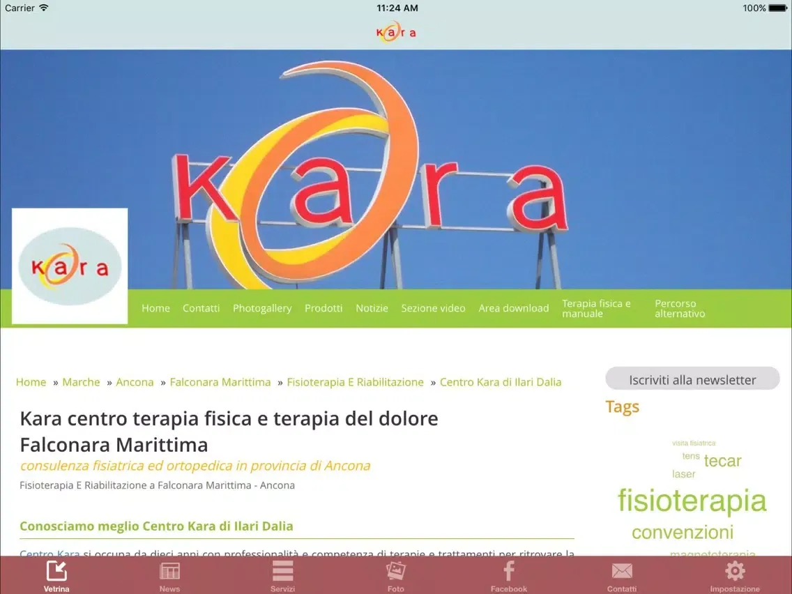This screenshot has width=792, height=594.
Task: Select the tens tag
Action: (x=690, y=455)
